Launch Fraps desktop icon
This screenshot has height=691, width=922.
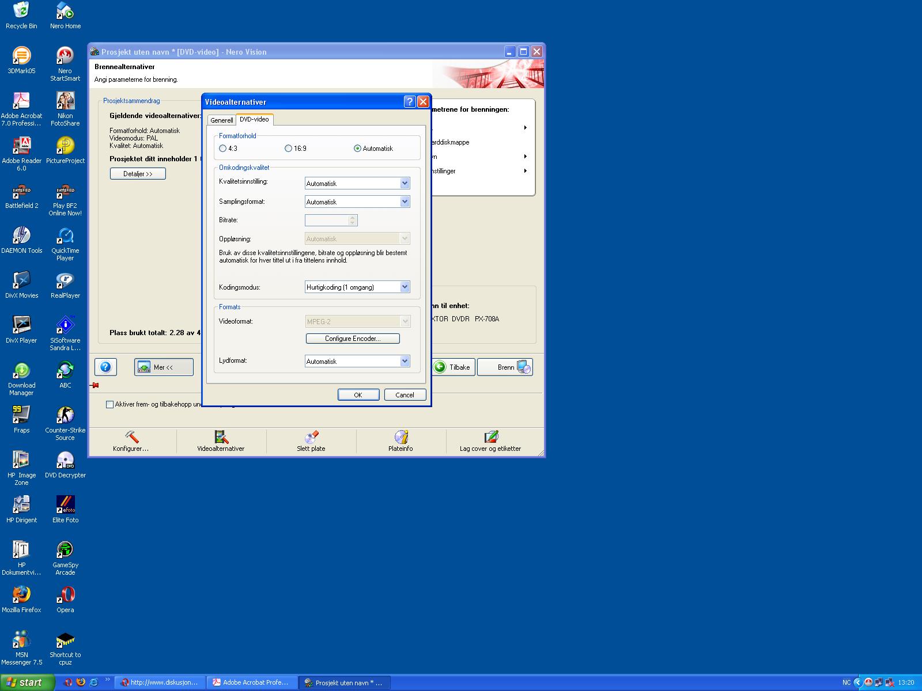(21, 420)
